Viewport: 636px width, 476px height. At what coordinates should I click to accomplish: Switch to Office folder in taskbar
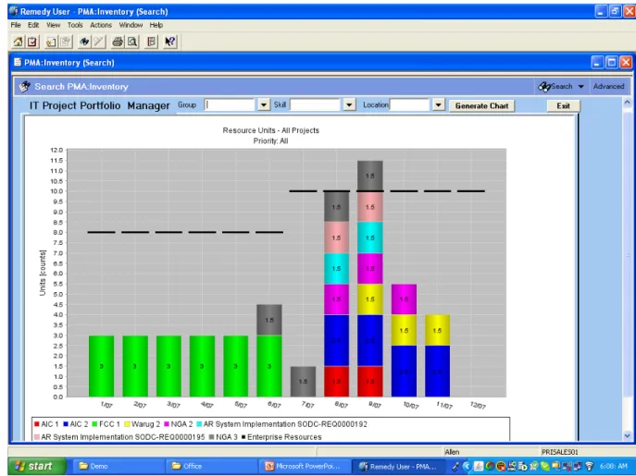click(211, 466)
